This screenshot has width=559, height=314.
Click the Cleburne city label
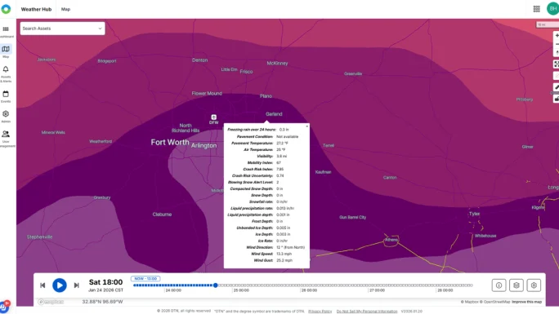click(x=162, y=214)
